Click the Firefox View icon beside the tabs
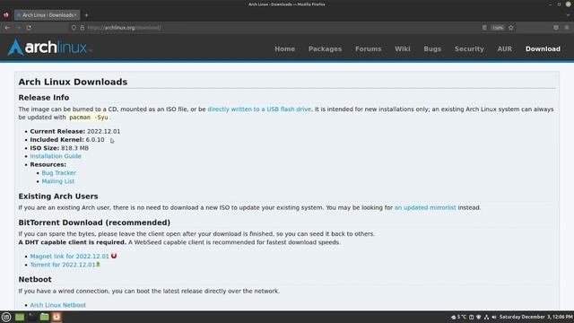 click(6, 15)
